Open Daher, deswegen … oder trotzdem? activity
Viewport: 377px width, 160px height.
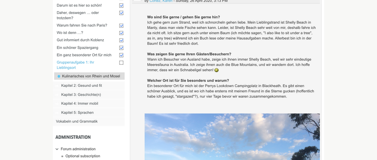coord(78,15)
